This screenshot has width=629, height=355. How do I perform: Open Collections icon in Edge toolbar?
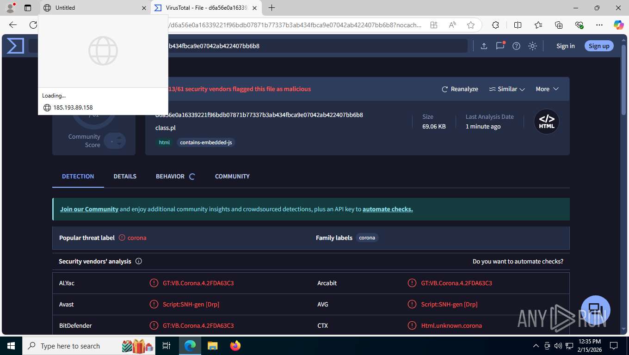pyautogui.click(x=559, y=25)
